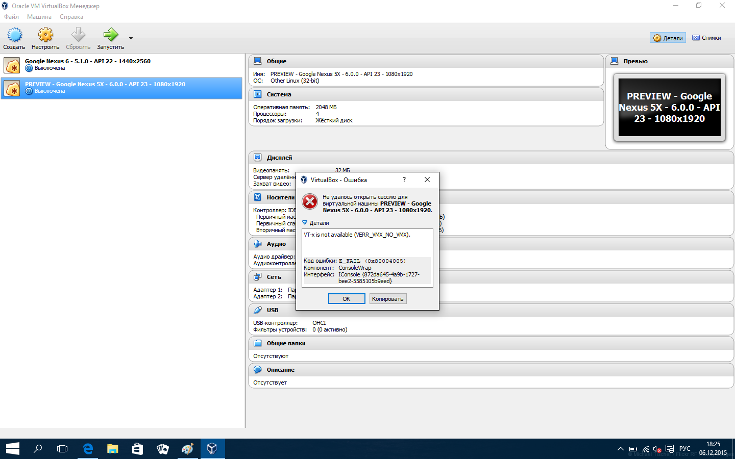Open the Машина menu

39,17
